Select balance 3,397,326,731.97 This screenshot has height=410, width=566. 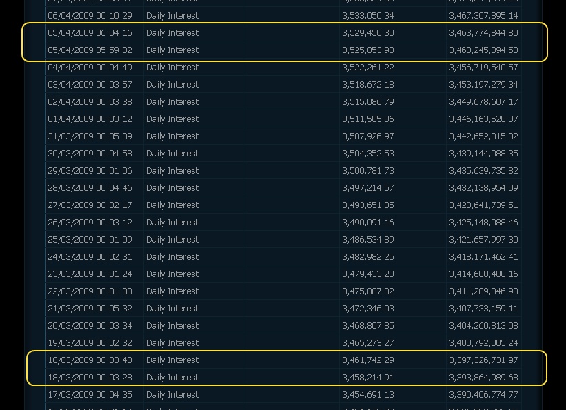pos(483,360)
